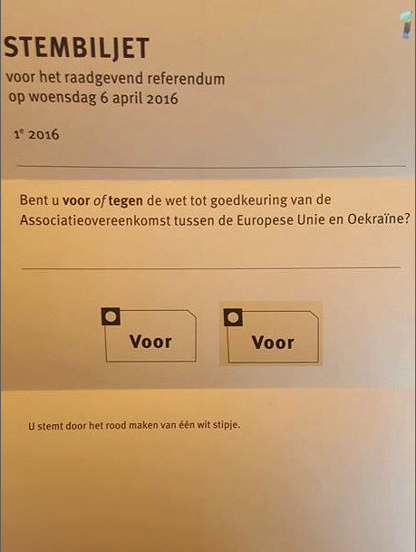Select the first Voor label text
The width and height of the screenshot is (416, 552).
150,342
